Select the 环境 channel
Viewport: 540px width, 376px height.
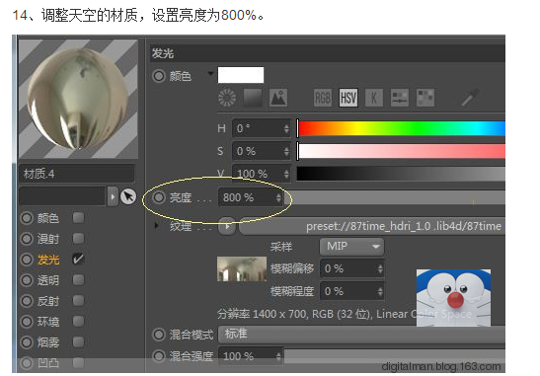47,322
